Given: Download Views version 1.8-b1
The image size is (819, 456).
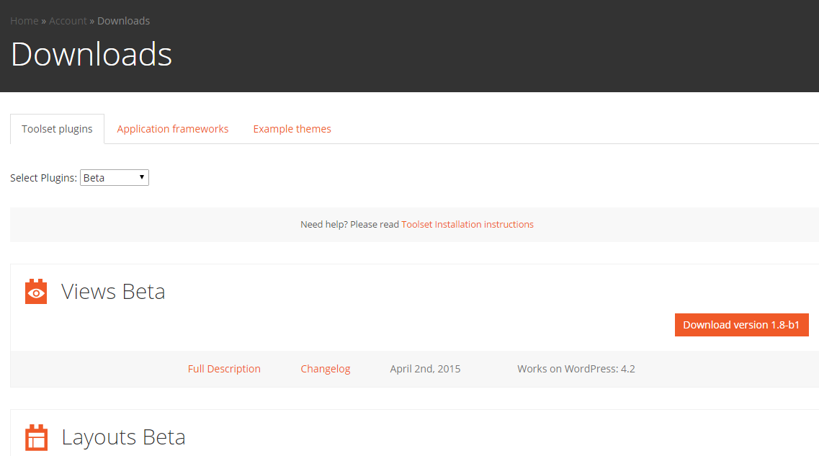Looking at the screenshot, I should pyautogui.click(x=742, y=325).
